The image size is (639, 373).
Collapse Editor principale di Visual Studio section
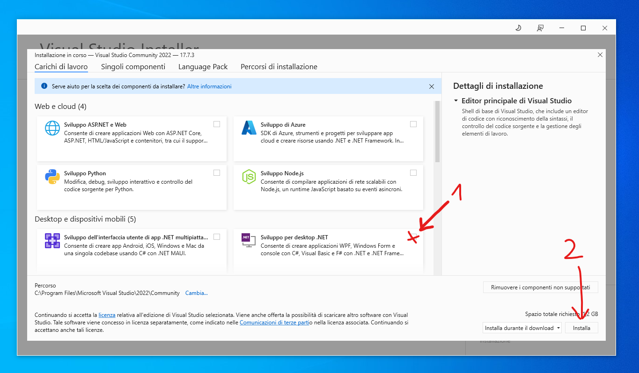tap(456, 101)
